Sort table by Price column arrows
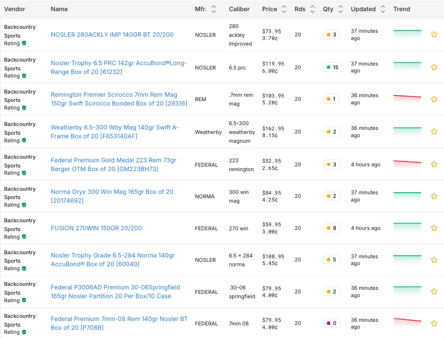The width and height of the screenshot is (444, 339). click(x=284, y=9)
